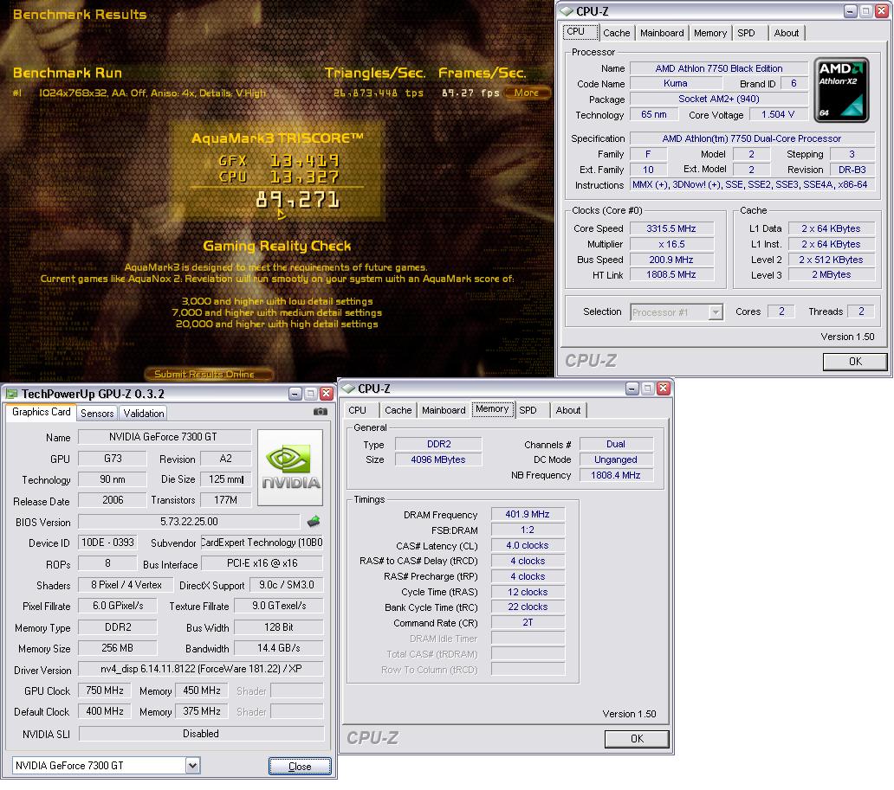The image size is (894, 790).
Task: Click the GPU name field NVIDIA GeForce 7300 GT
Action: point(165,437)
